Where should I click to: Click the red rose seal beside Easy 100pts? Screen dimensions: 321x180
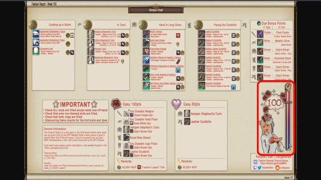[116, 103]
